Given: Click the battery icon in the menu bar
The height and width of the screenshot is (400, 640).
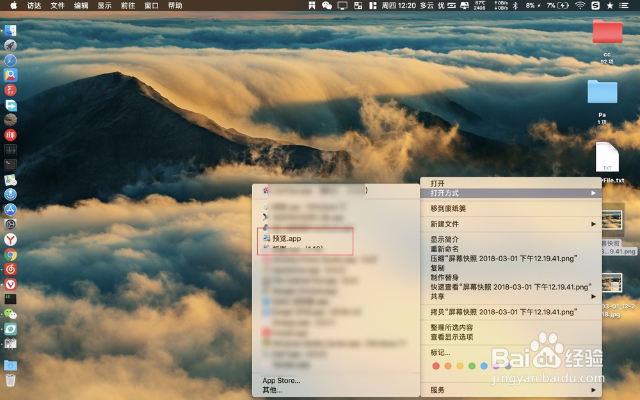Looking at the screenshot, I should click(x=560, y=6).
